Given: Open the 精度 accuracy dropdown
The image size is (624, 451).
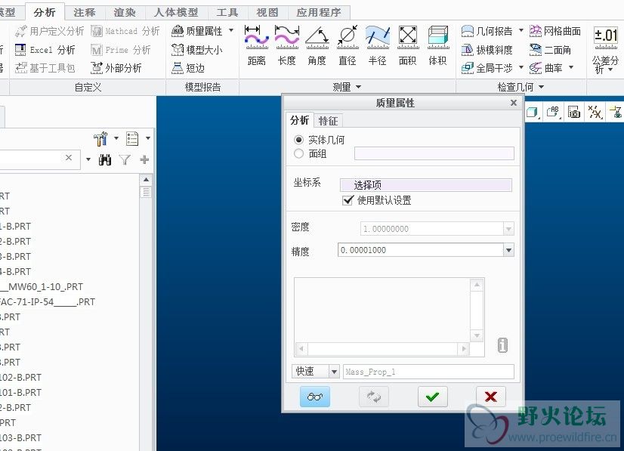Looking at the screenshot, I should 508,250.
